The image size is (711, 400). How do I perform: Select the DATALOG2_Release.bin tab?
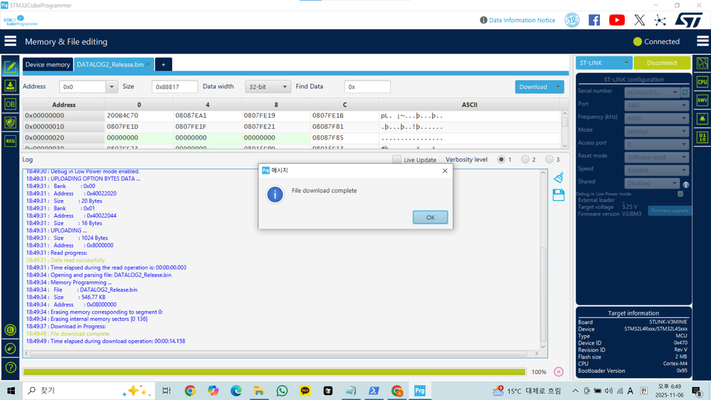click(x=110, y=64)
